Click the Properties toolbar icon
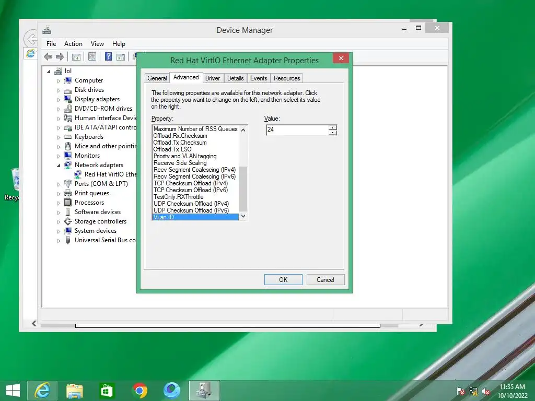The height and width of the screenshot is (401, 535). 92,56
